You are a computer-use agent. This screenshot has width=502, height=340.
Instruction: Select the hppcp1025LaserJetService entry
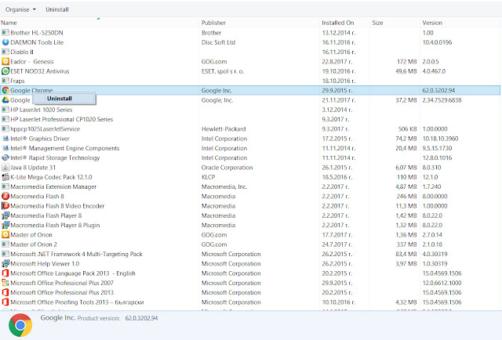(45, 129)
